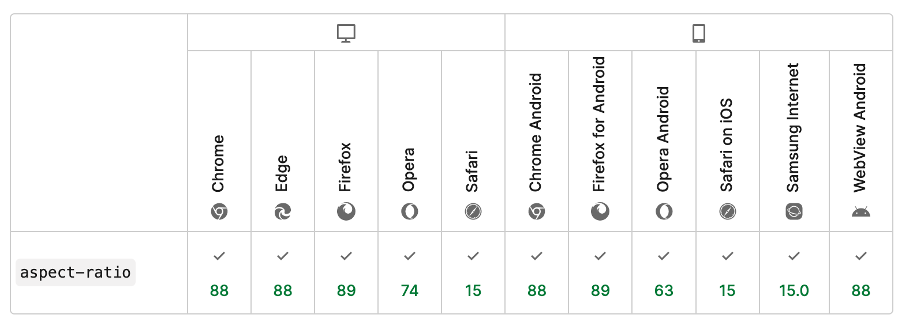This screenshot has height=326, width=913.
Task: Click the Opera Android version 63 cell
Action: point(664,273)
